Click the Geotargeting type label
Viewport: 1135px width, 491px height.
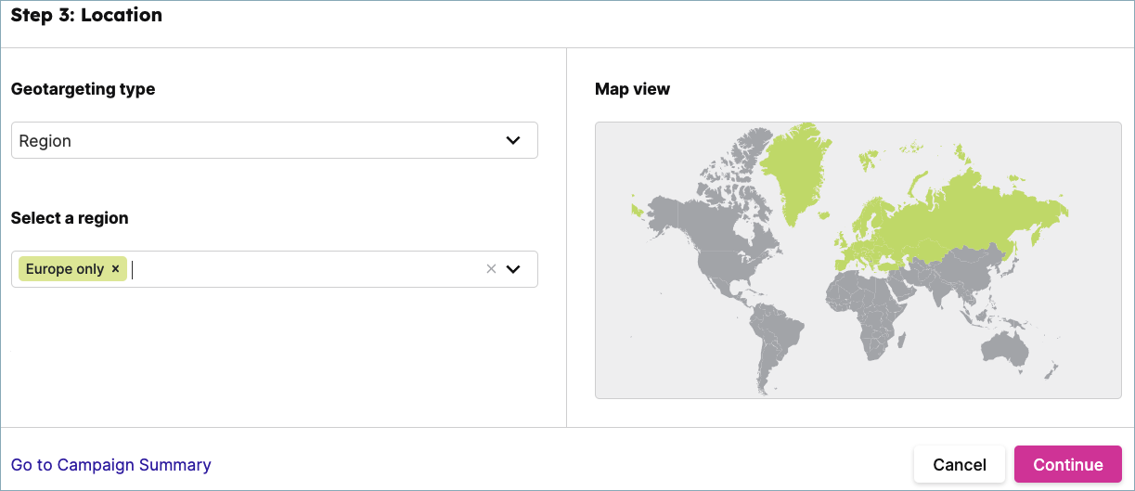click(84, 89)
